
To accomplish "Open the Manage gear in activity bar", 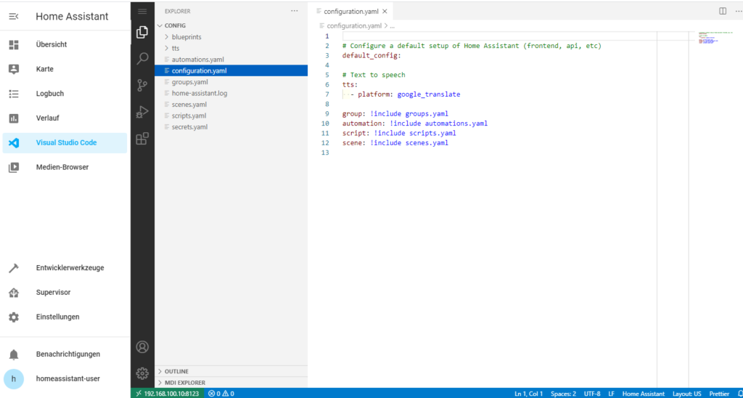I will 142,373.
